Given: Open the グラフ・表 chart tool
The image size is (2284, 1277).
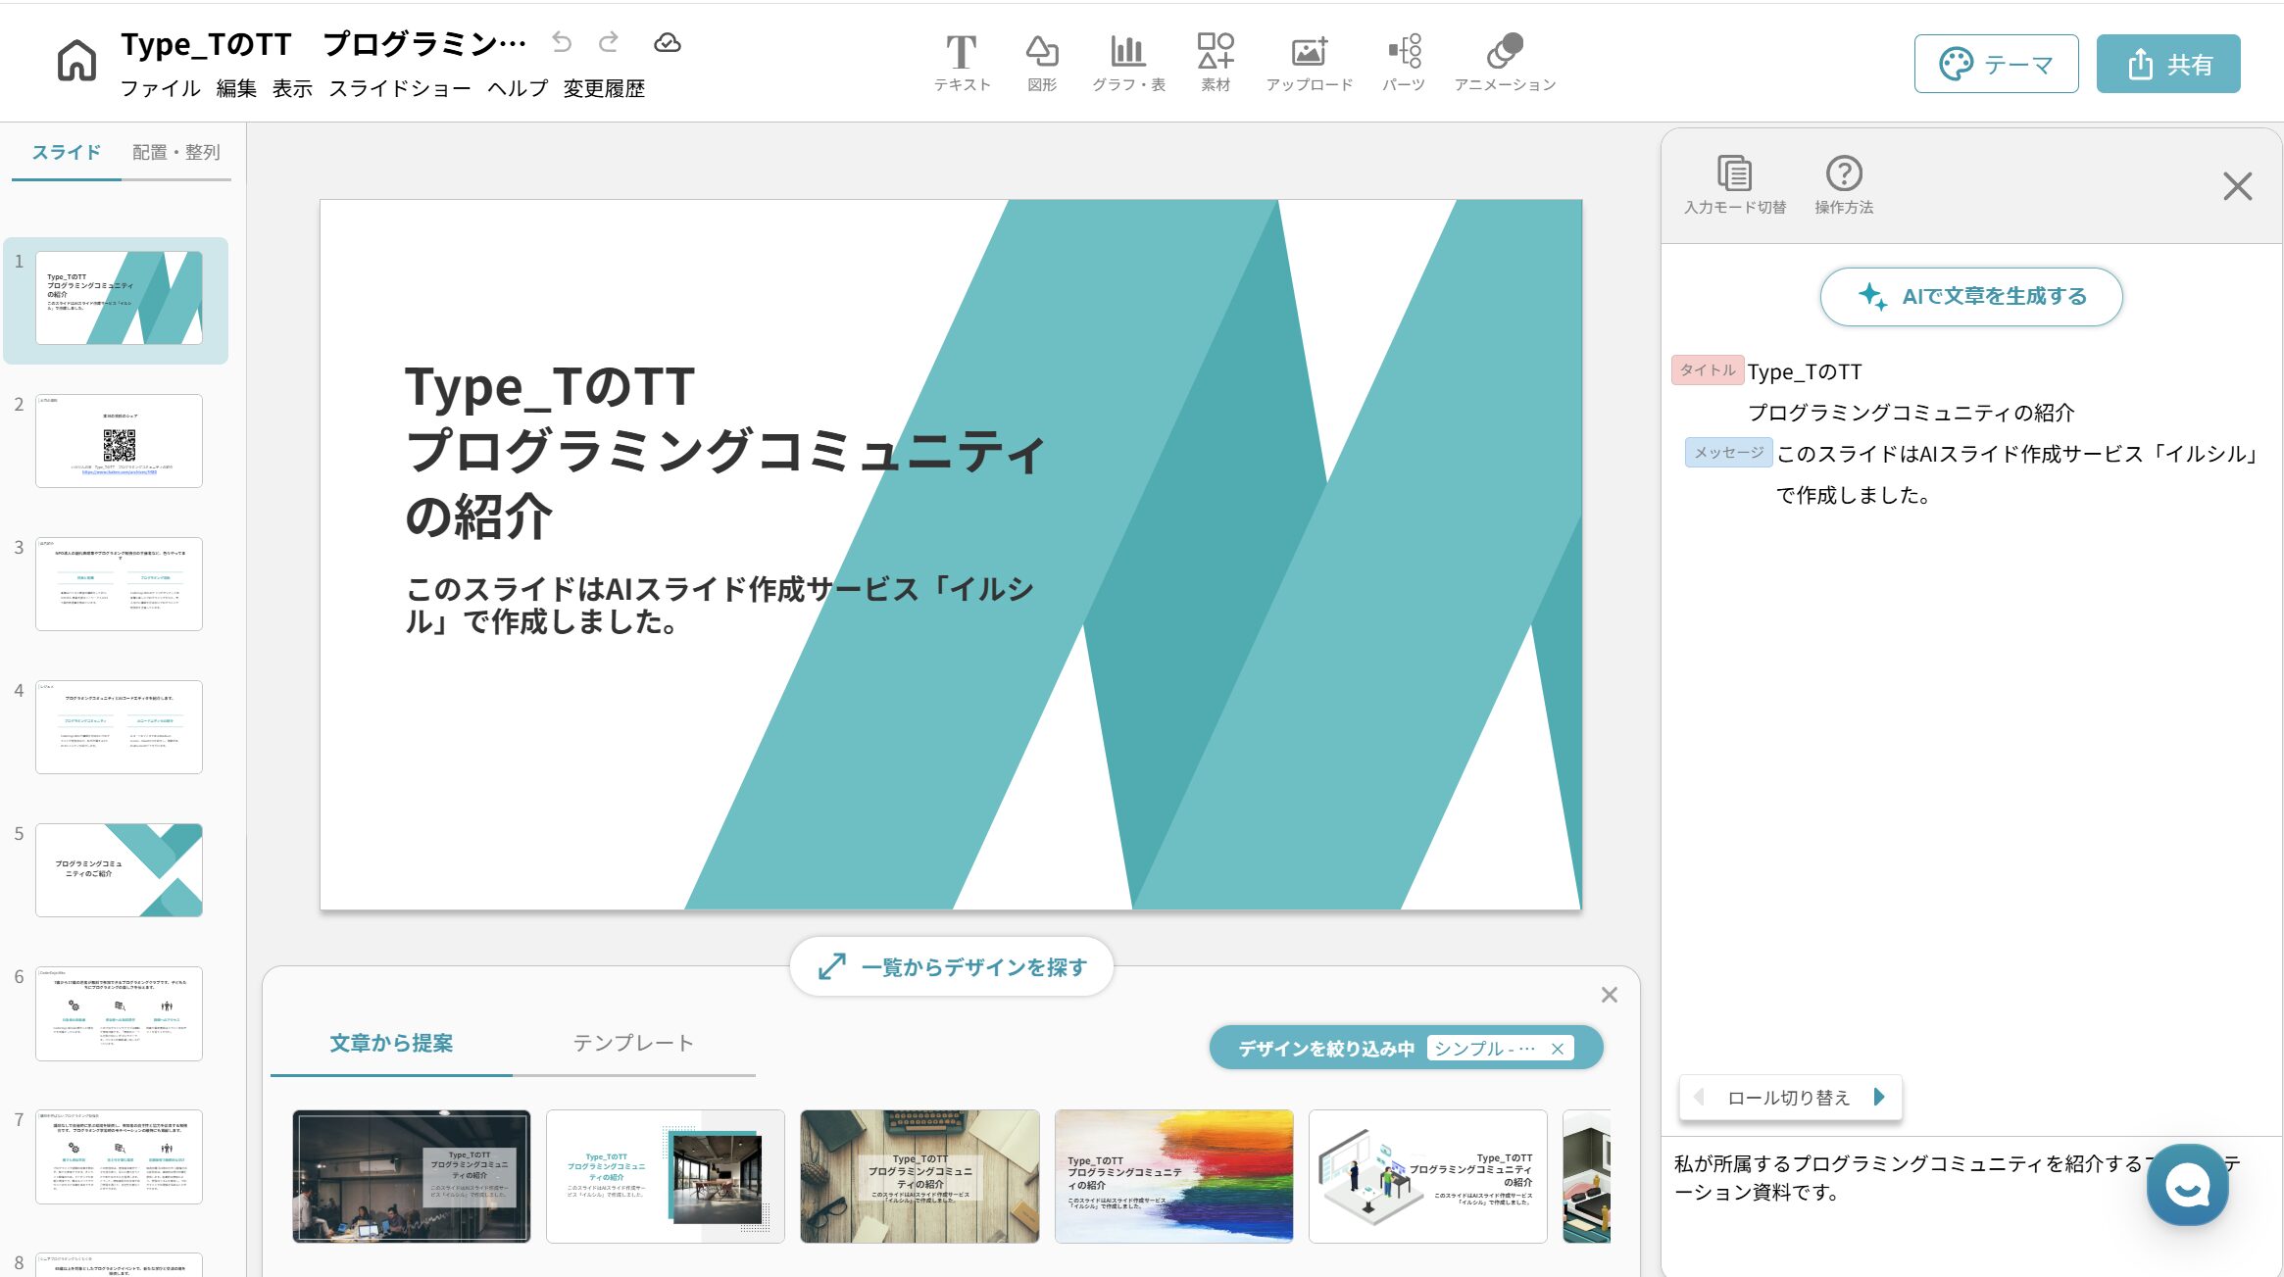Looking at the screenshot, I should pyautogui.click(x=1128, y=63).
